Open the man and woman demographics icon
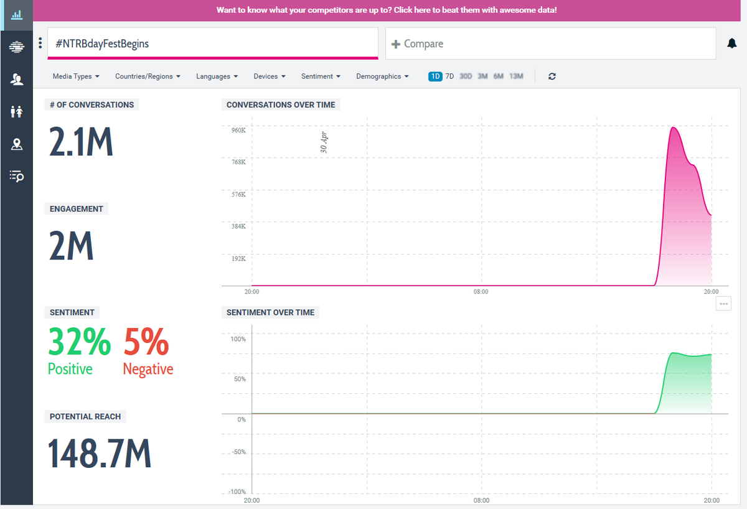This screenshot has height=509, width=747. (x=17, y=112)
